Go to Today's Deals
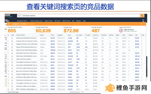Image resolution: width=151 pixels, height=94 pixels. [48, 21]
